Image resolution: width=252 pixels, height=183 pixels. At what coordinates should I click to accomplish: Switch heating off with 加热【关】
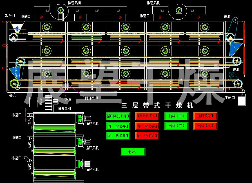click(x=147, y=136)
